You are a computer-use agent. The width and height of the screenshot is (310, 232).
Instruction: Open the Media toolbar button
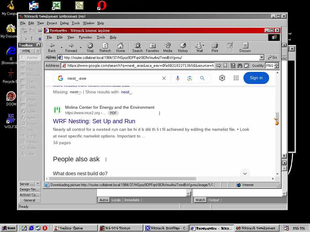[167, 48]
